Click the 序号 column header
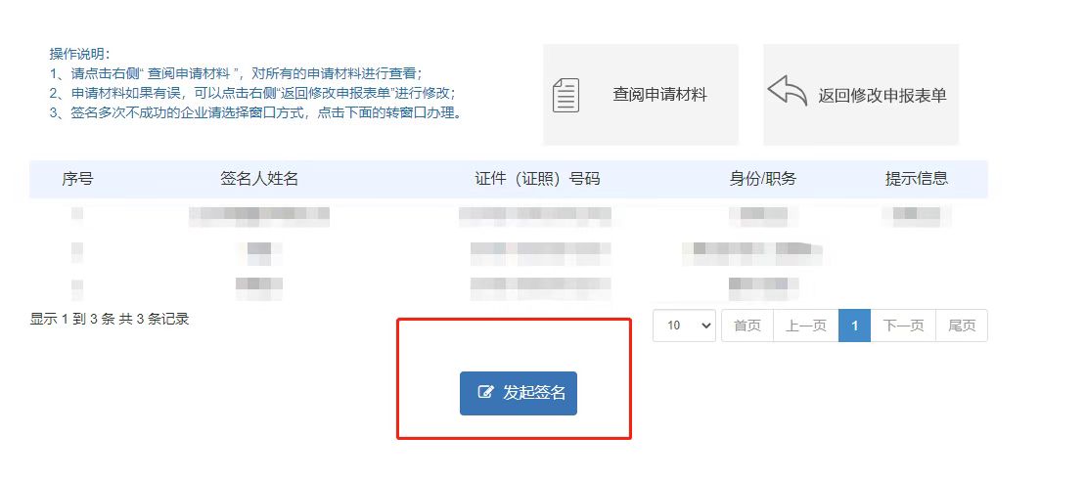The width and height of the screenshot is (1086, 478). tap(77, 179)
